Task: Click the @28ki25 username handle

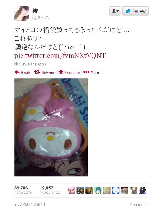Action: [40, 17]
